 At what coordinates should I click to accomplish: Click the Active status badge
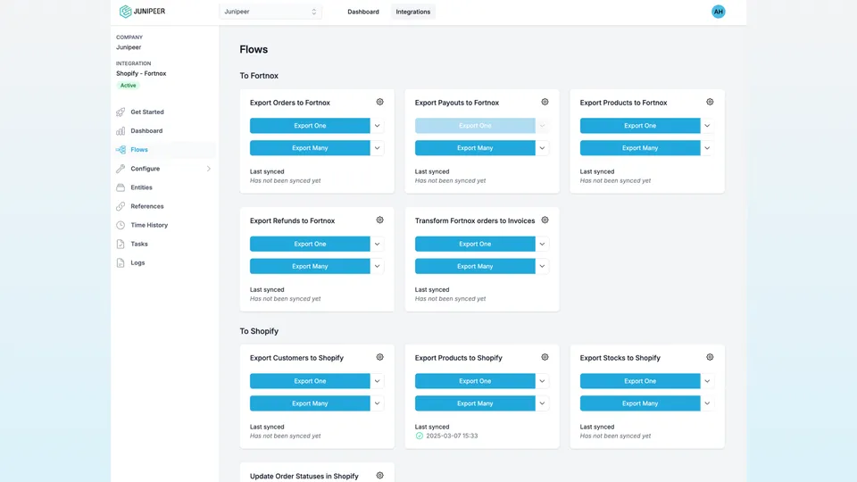pyautogui.click(x=128, y=86)
